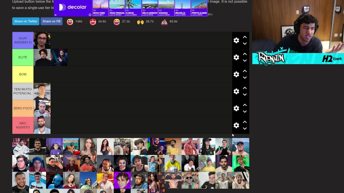Pick the muscular shirtless bodybuilder thumbnail
Viewport: 344px width, 193px height.
190,147
